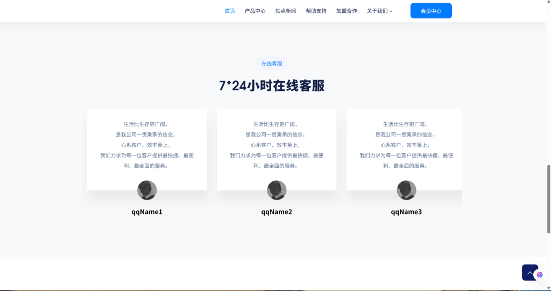Open the colorful brain floating widget icon
Viewport: 551px width, 291px height.
pyautogui.click(x=540, y=275)
